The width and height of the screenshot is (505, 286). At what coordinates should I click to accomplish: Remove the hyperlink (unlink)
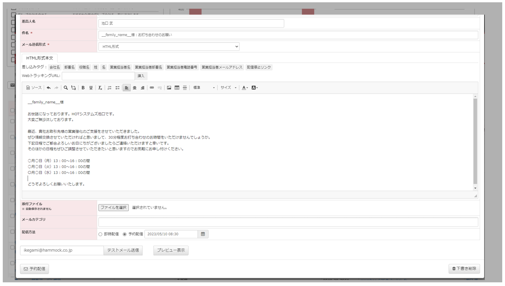point(160,88)
